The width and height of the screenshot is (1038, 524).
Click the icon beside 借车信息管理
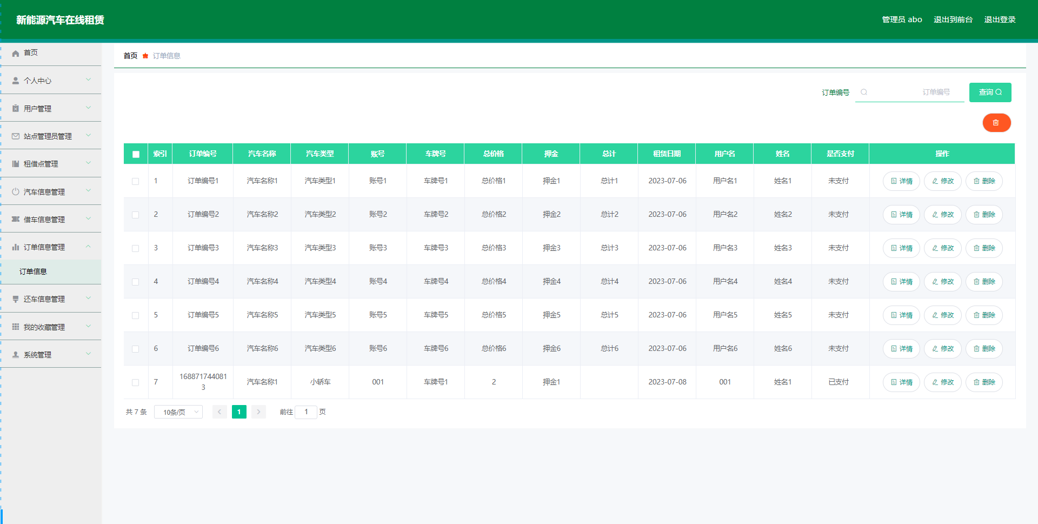(16, 220)
